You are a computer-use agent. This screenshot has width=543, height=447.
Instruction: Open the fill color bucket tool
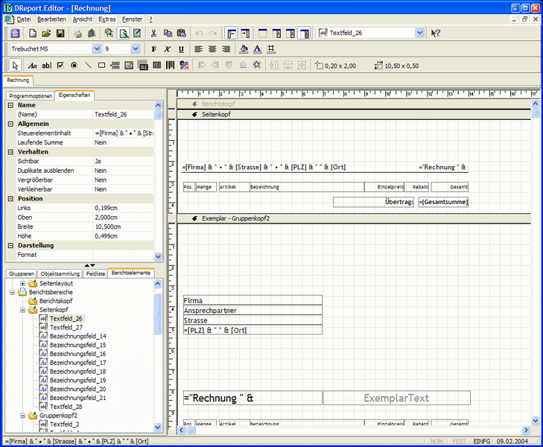click(244, 49)
